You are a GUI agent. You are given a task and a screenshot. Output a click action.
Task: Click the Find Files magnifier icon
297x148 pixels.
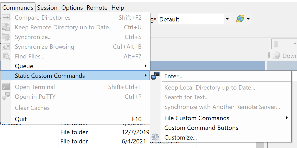(x=6, y=56)
